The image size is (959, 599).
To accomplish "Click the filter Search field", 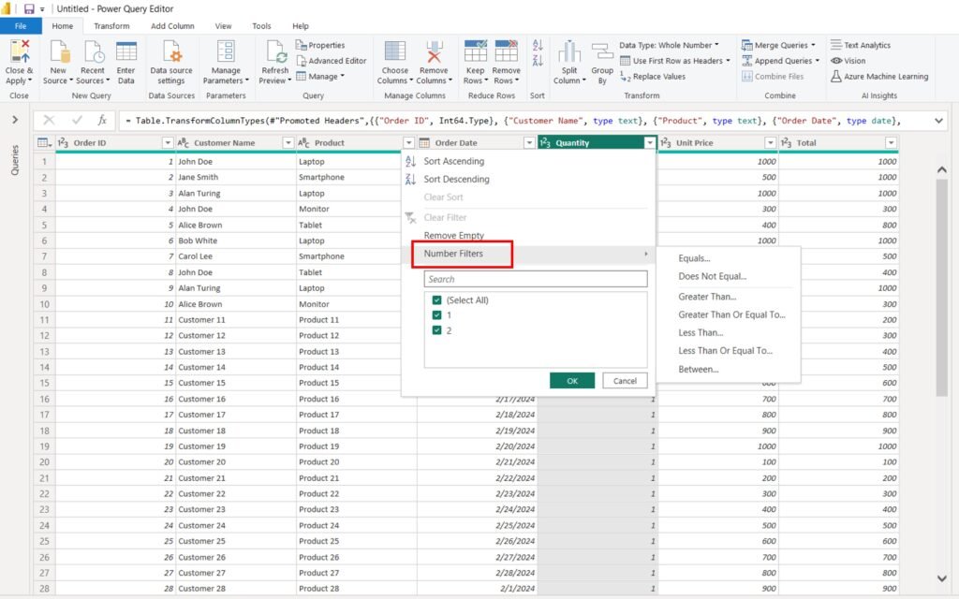I will click(x=536, y=279).
